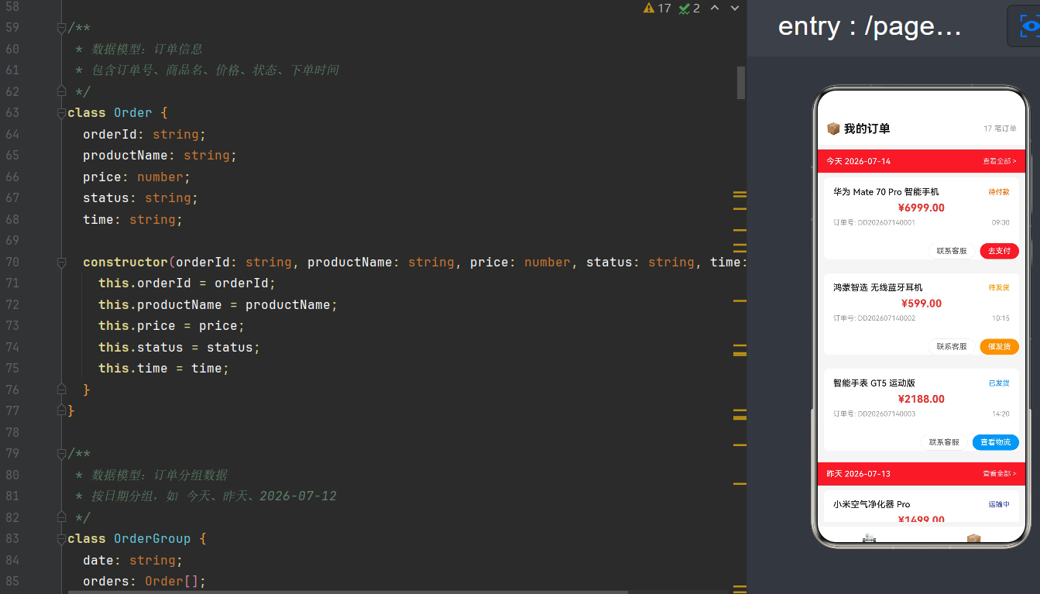The height and width of the screenshot is (594, 1040).
Task: Click the 已发货 status label
Action: click(x=999, y=383)
